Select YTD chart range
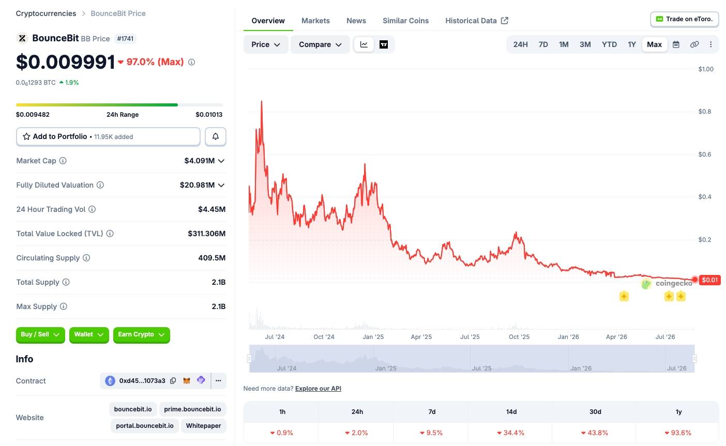726x446 pixels. [609, 44]
